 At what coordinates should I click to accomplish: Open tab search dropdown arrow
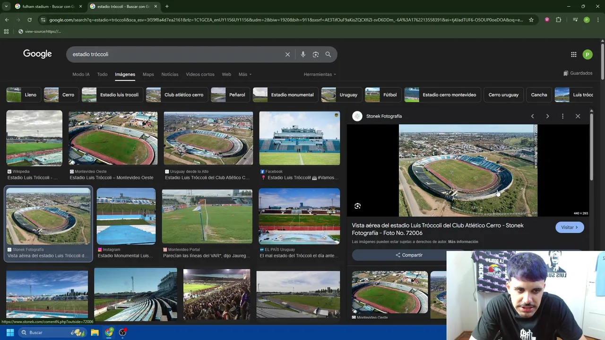click(x=6, y=6)
